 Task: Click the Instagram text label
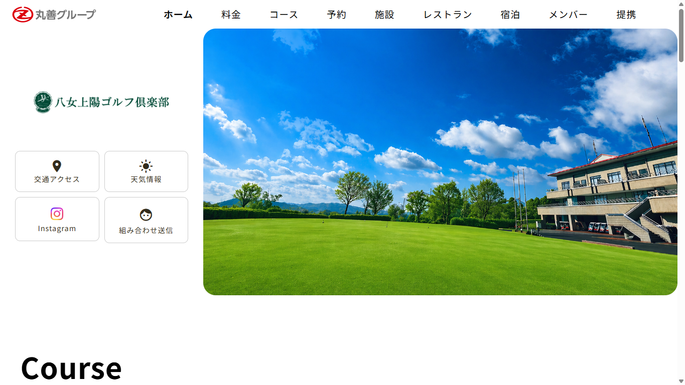coord(57,229)
